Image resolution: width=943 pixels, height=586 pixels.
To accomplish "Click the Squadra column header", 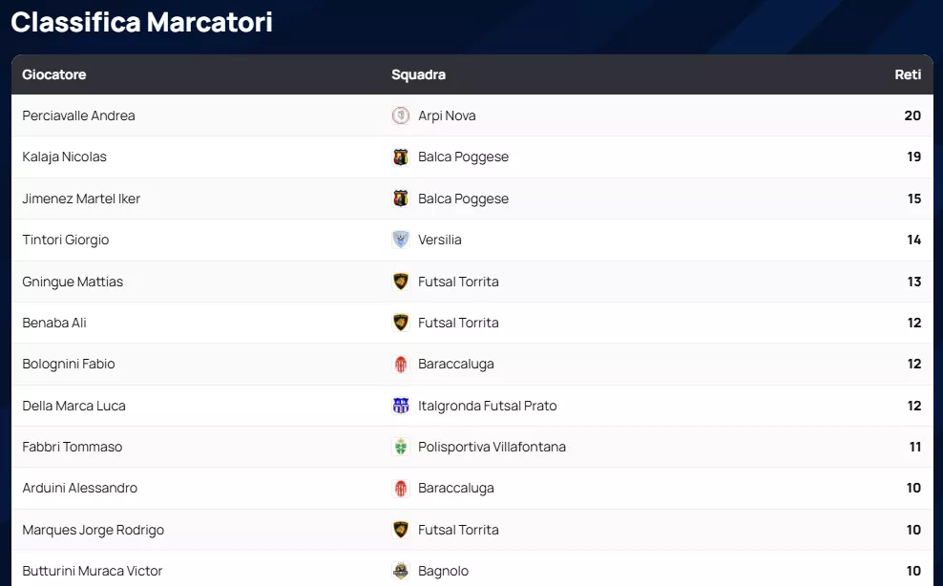I will [x=418, y=74].
